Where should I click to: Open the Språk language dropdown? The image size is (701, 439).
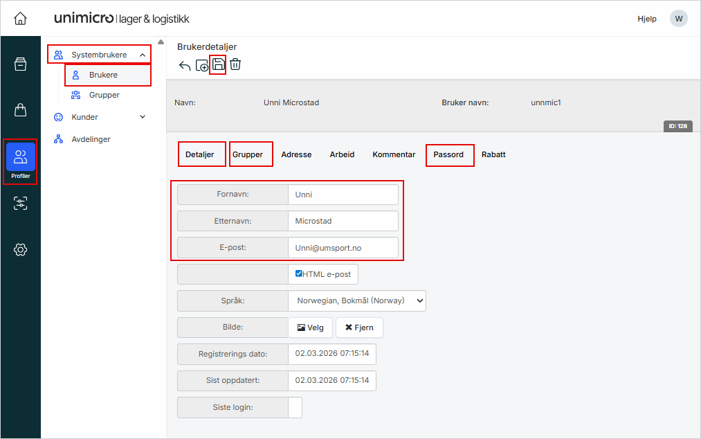tap(357, 301)
